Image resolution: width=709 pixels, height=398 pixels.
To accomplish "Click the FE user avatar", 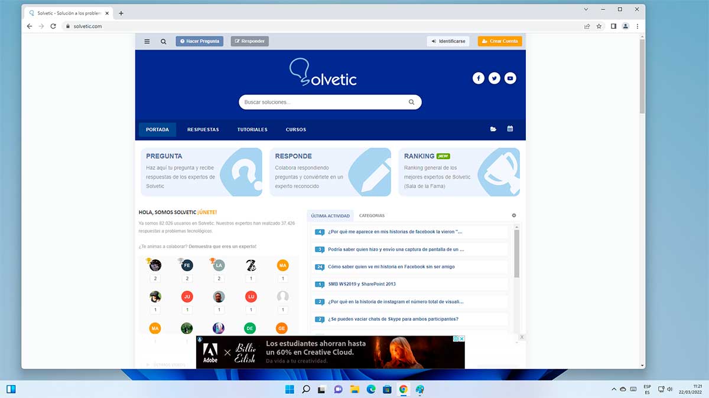I will coord(187,266).
